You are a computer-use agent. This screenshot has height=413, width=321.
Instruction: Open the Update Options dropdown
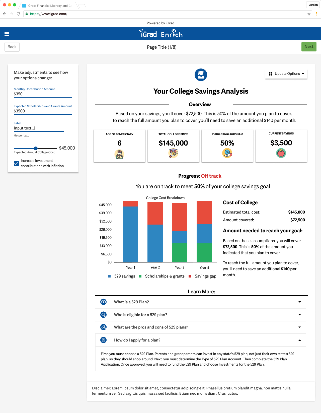[x=286, y=74]
